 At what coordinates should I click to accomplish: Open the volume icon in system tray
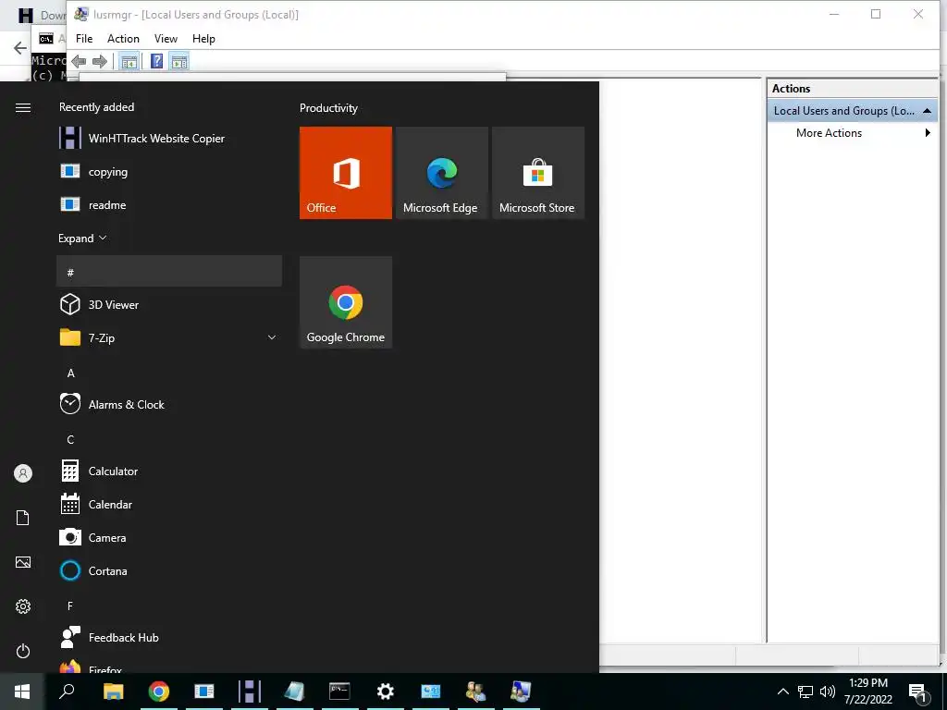tap(828, 692)
